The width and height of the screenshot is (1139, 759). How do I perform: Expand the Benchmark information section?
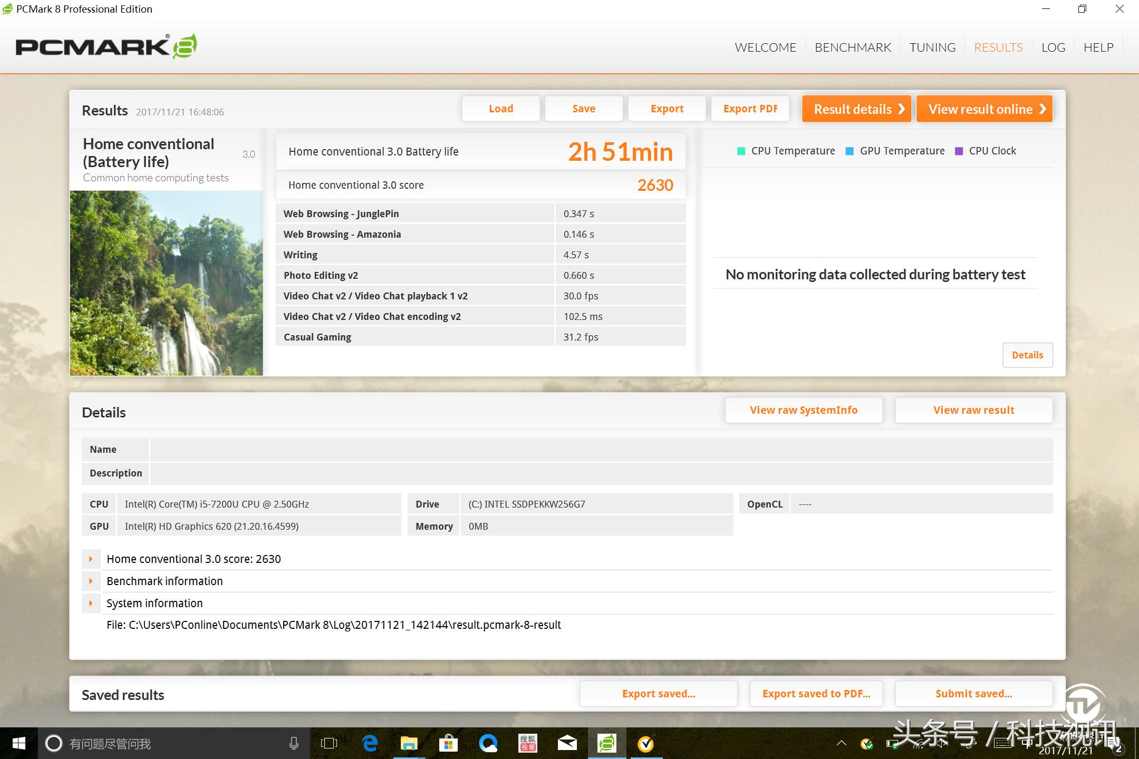(91, 581)
